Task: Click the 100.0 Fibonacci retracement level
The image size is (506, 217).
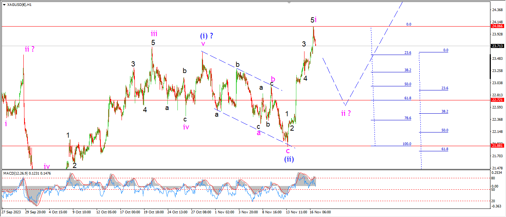Action: tap(407, 144)
